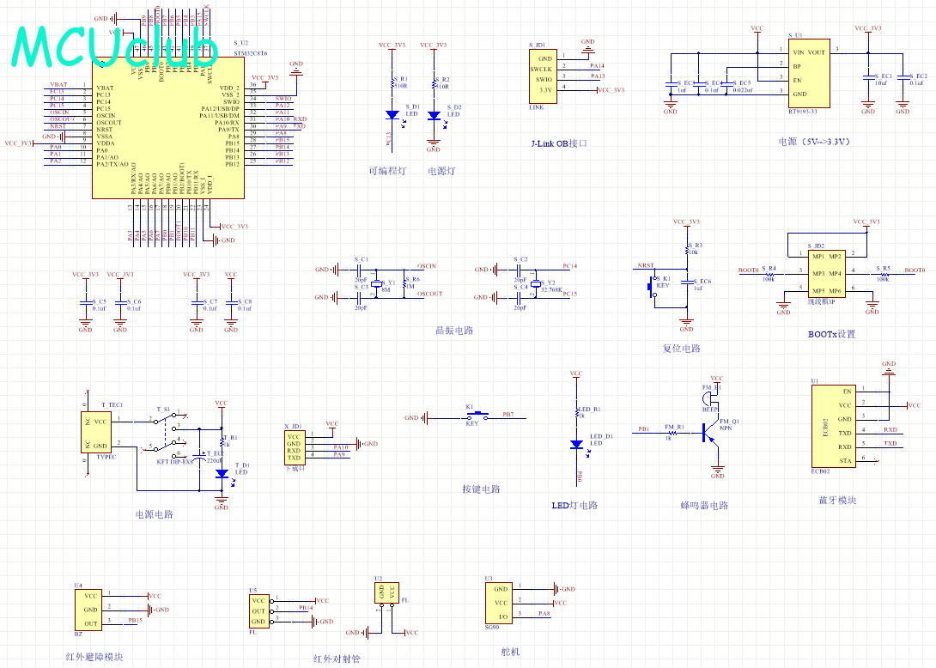Select the SG90 servo connector block
Image resolution: width=936 pixels, height=668 pixels.
tap(499, 603)
